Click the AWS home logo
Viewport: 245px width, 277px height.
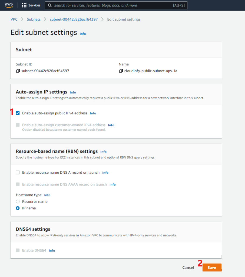pyautogui.click(x=9, y=5)
